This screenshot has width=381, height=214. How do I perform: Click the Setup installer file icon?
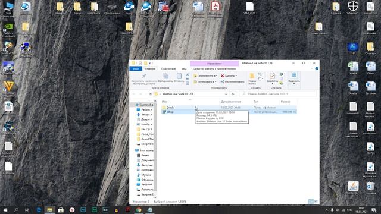(x=164, y=112)
